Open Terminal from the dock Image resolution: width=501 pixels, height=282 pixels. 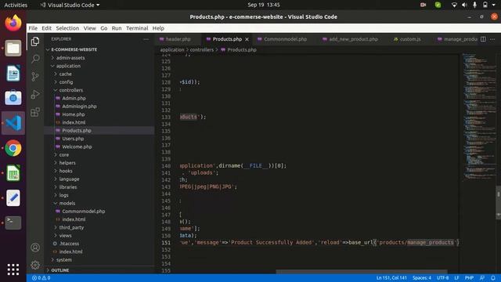[13, 222]
